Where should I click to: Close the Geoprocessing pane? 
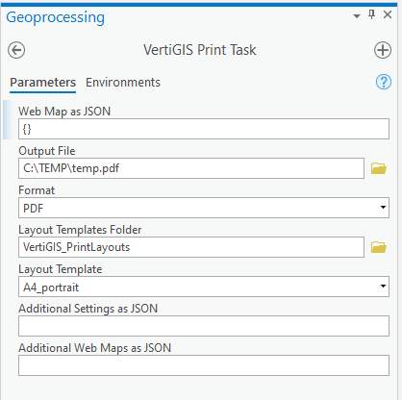point(388,14)
